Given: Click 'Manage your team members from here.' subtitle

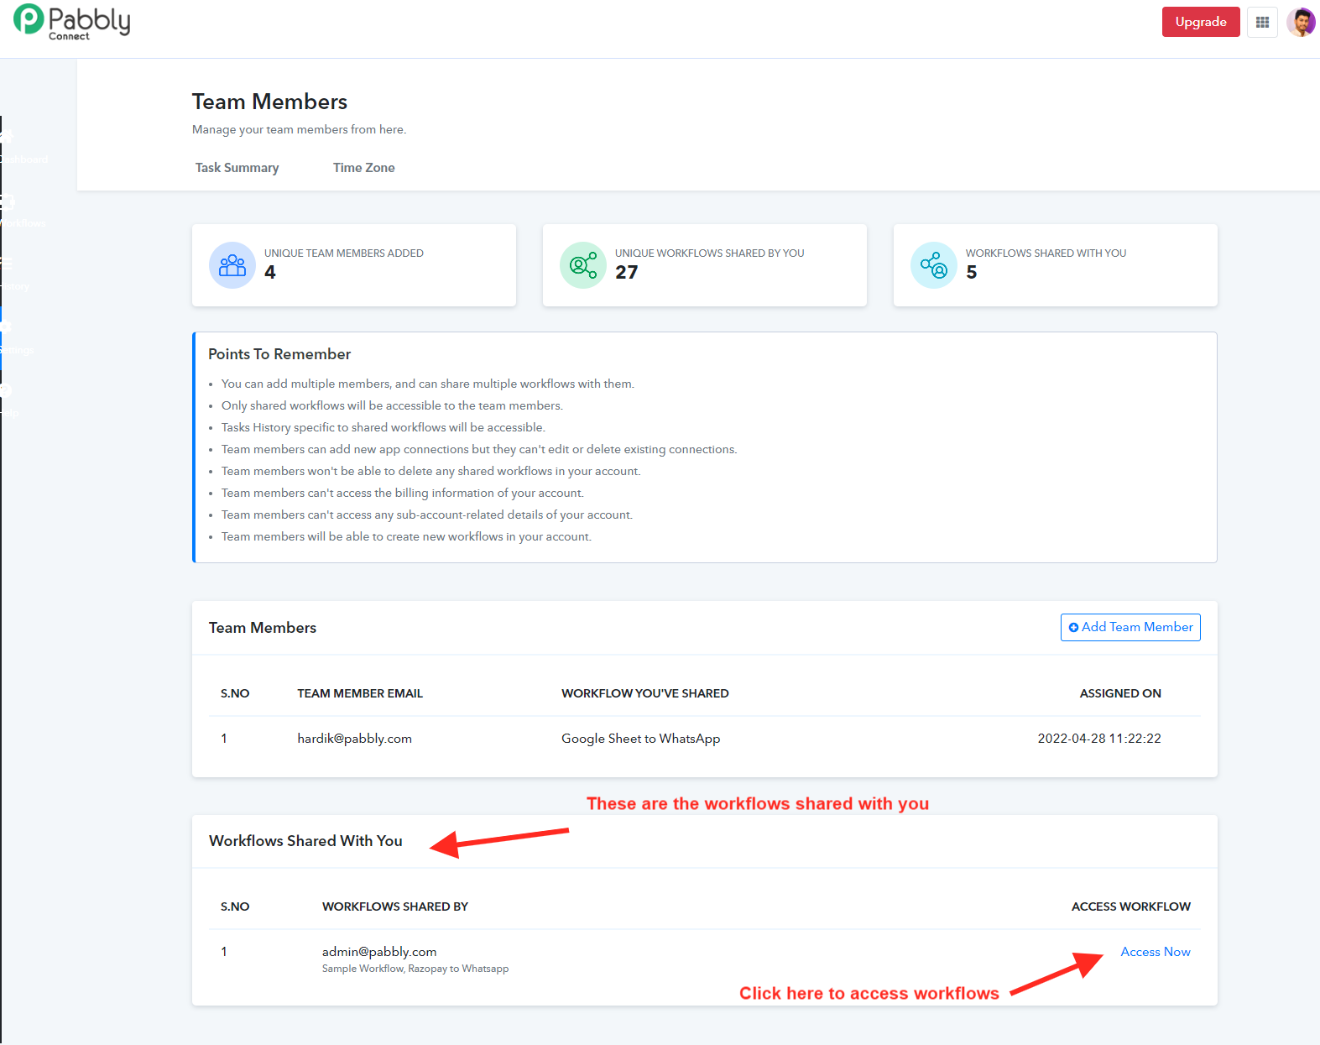Looking at the screenshot, I should tap(299, 129).
